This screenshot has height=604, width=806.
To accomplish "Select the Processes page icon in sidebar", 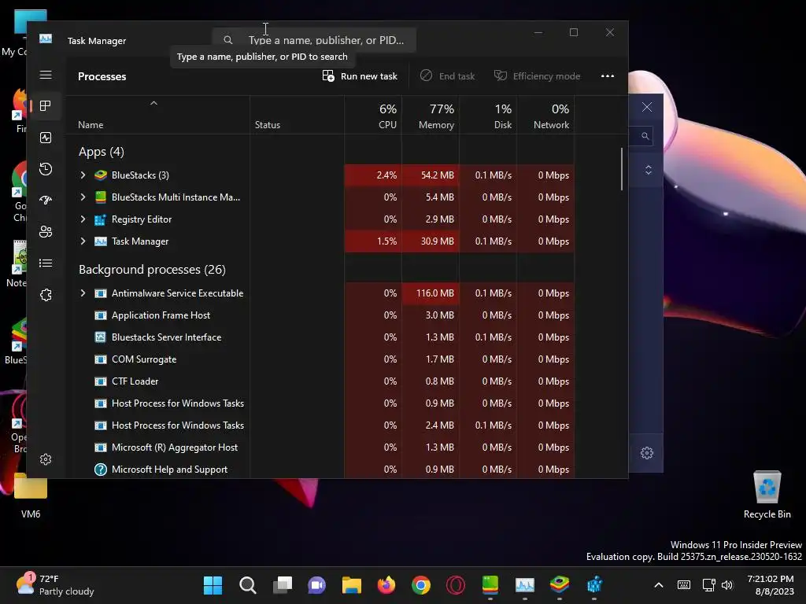I will tap(45, 106).
